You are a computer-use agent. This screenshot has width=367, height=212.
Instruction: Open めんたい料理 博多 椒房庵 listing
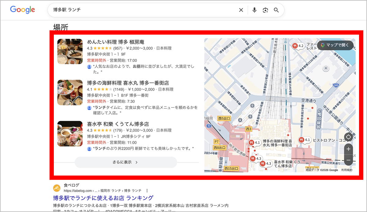[116, 42]
